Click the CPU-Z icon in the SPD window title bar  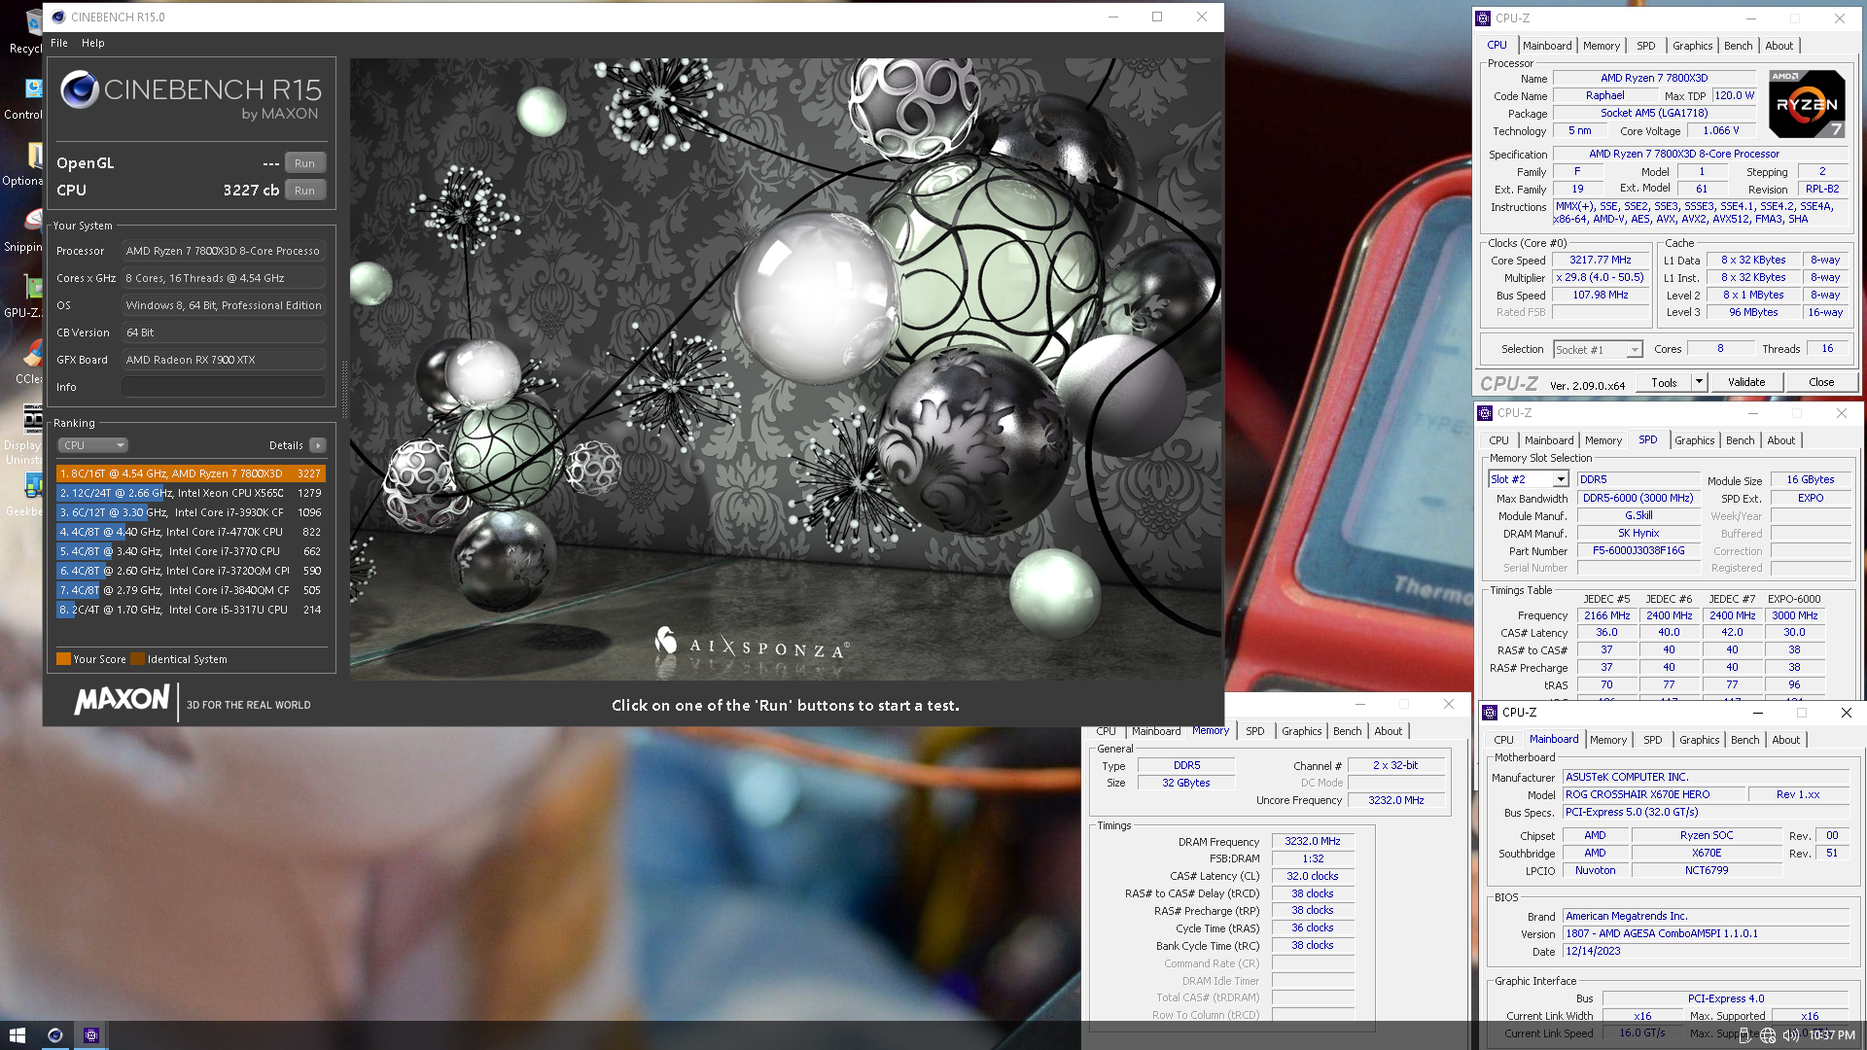coord(1485,413)
